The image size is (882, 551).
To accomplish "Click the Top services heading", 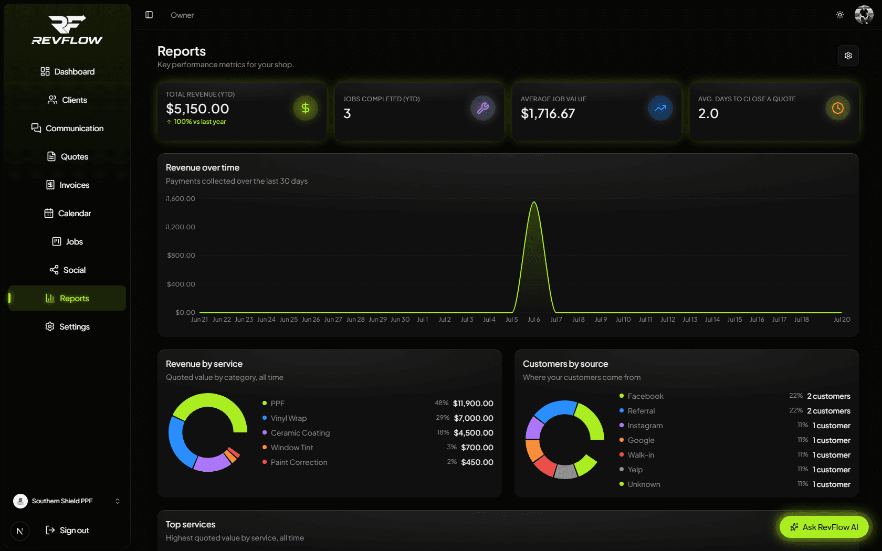I will click(x=191, y=524).
